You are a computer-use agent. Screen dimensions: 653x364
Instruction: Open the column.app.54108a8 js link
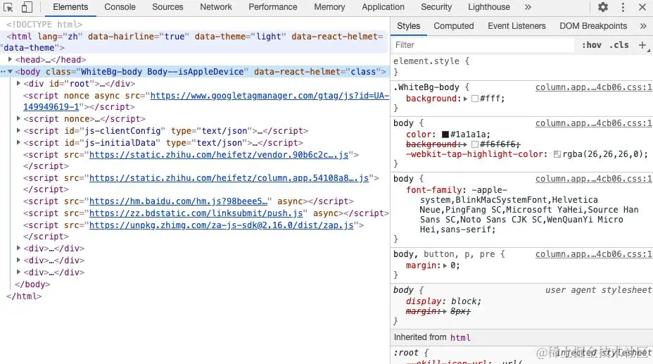(x=229, y=178)
